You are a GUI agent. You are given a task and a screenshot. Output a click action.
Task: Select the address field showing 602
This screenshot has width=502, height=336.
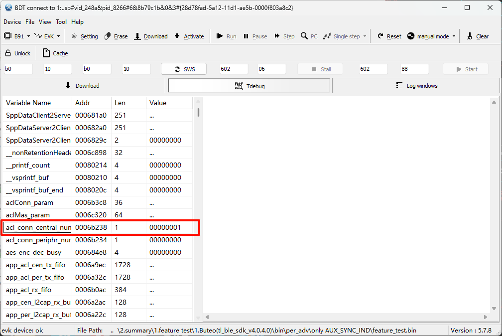coord(233,69)
